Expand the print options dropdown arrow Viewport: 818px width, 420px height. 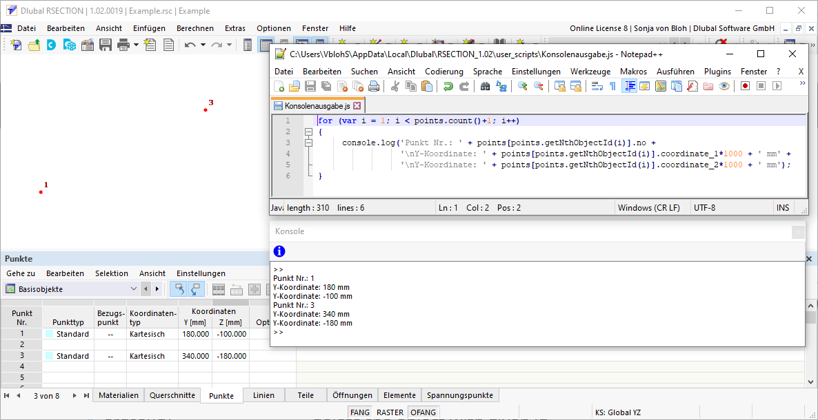tap(136, 45)
